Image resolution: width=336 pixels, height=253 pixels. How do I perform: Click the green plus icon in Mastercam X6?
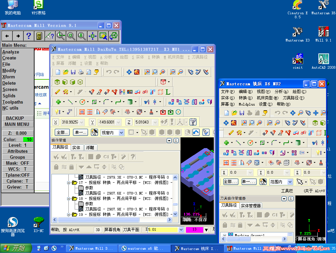226,142
